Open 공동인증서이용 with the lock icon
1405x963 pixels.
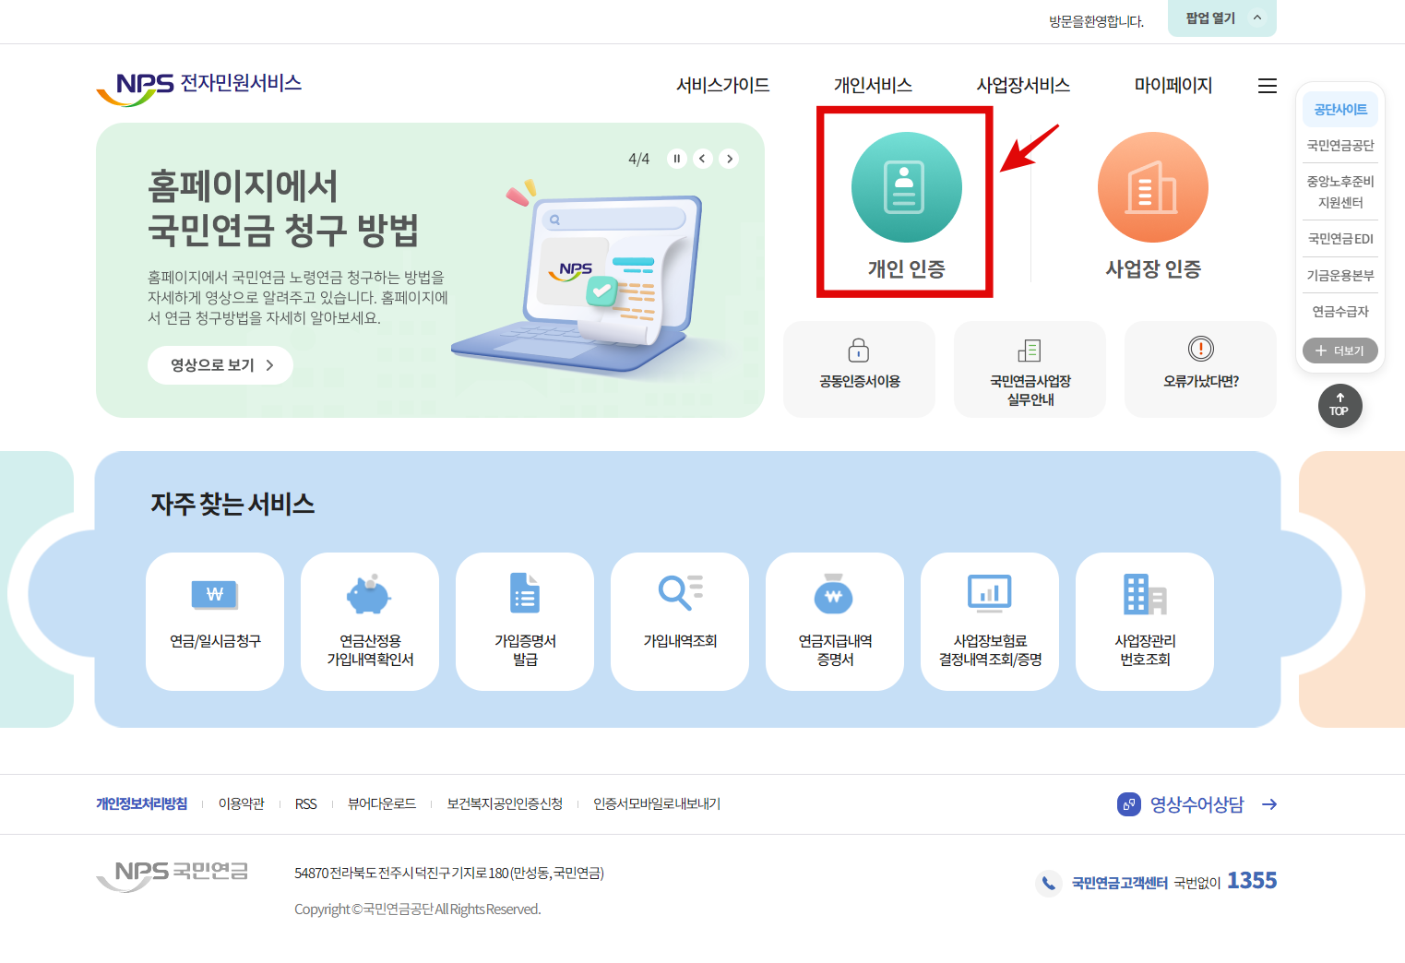(858, 368)
